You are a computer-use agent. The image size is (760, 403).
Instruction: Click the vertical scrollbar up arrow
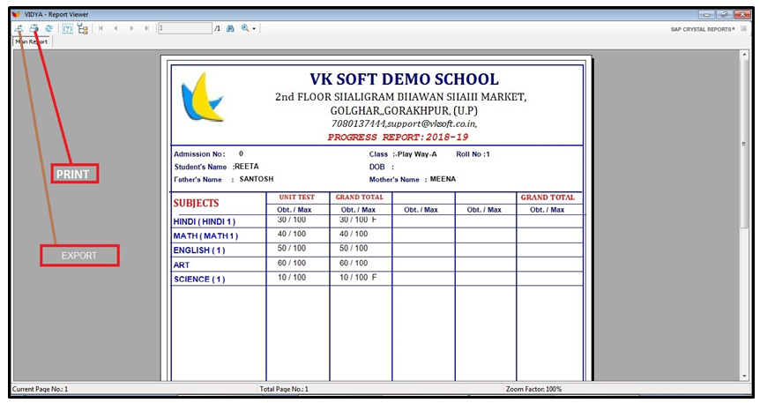(x=744, y=55)
